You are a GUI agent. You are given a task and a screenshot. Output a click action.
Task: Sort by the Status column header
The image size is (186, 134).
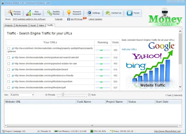click(141, 102)
